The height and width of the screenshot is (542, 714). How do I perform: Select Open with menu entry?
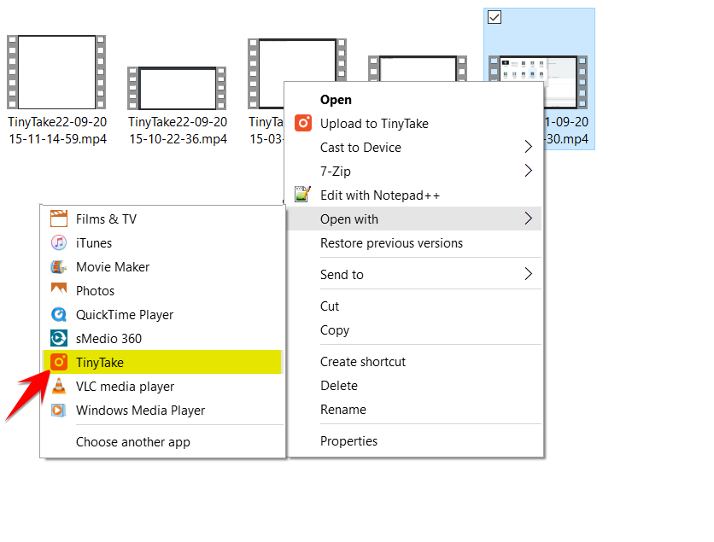[414, 219]
